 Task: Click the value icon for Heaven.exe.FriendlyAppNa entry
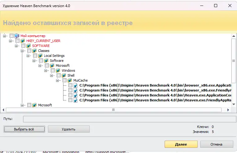point(75,100)
